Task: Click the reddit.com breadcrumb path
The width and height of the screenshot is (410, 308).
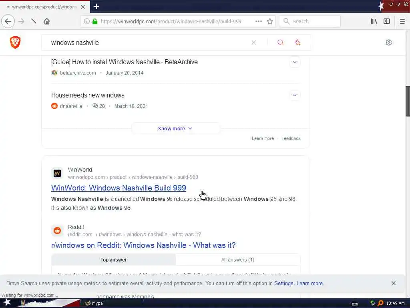Action: click(135, 234)
